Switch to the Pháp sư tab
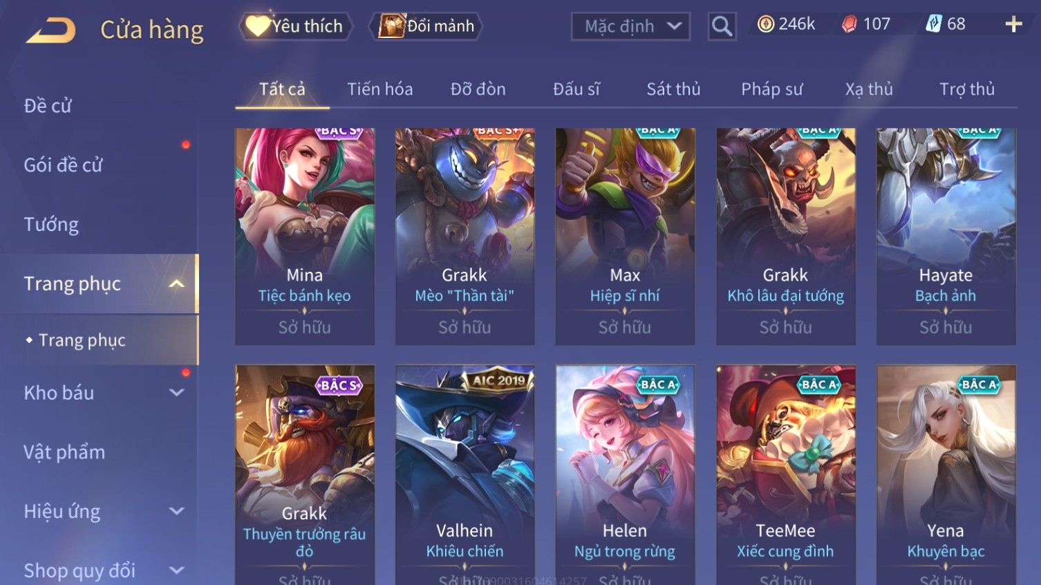 tap(772, 89)
